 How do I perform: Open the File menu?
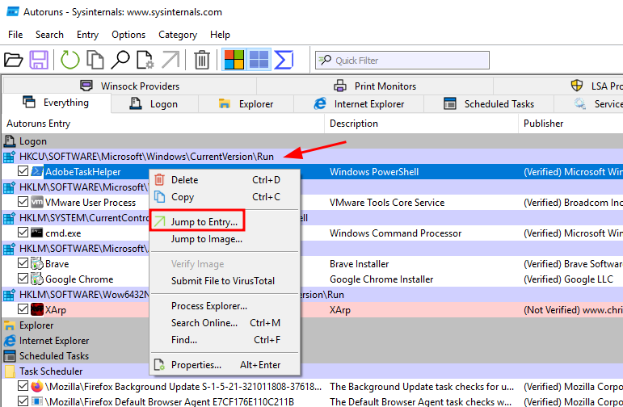tap(15, 35)
